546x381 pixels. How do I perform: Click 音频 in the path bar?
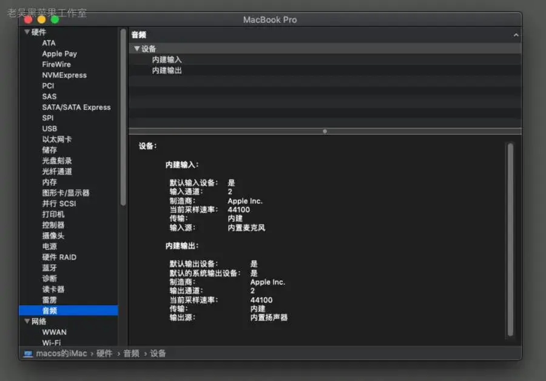pyautogui.click(x=131, y=354)
